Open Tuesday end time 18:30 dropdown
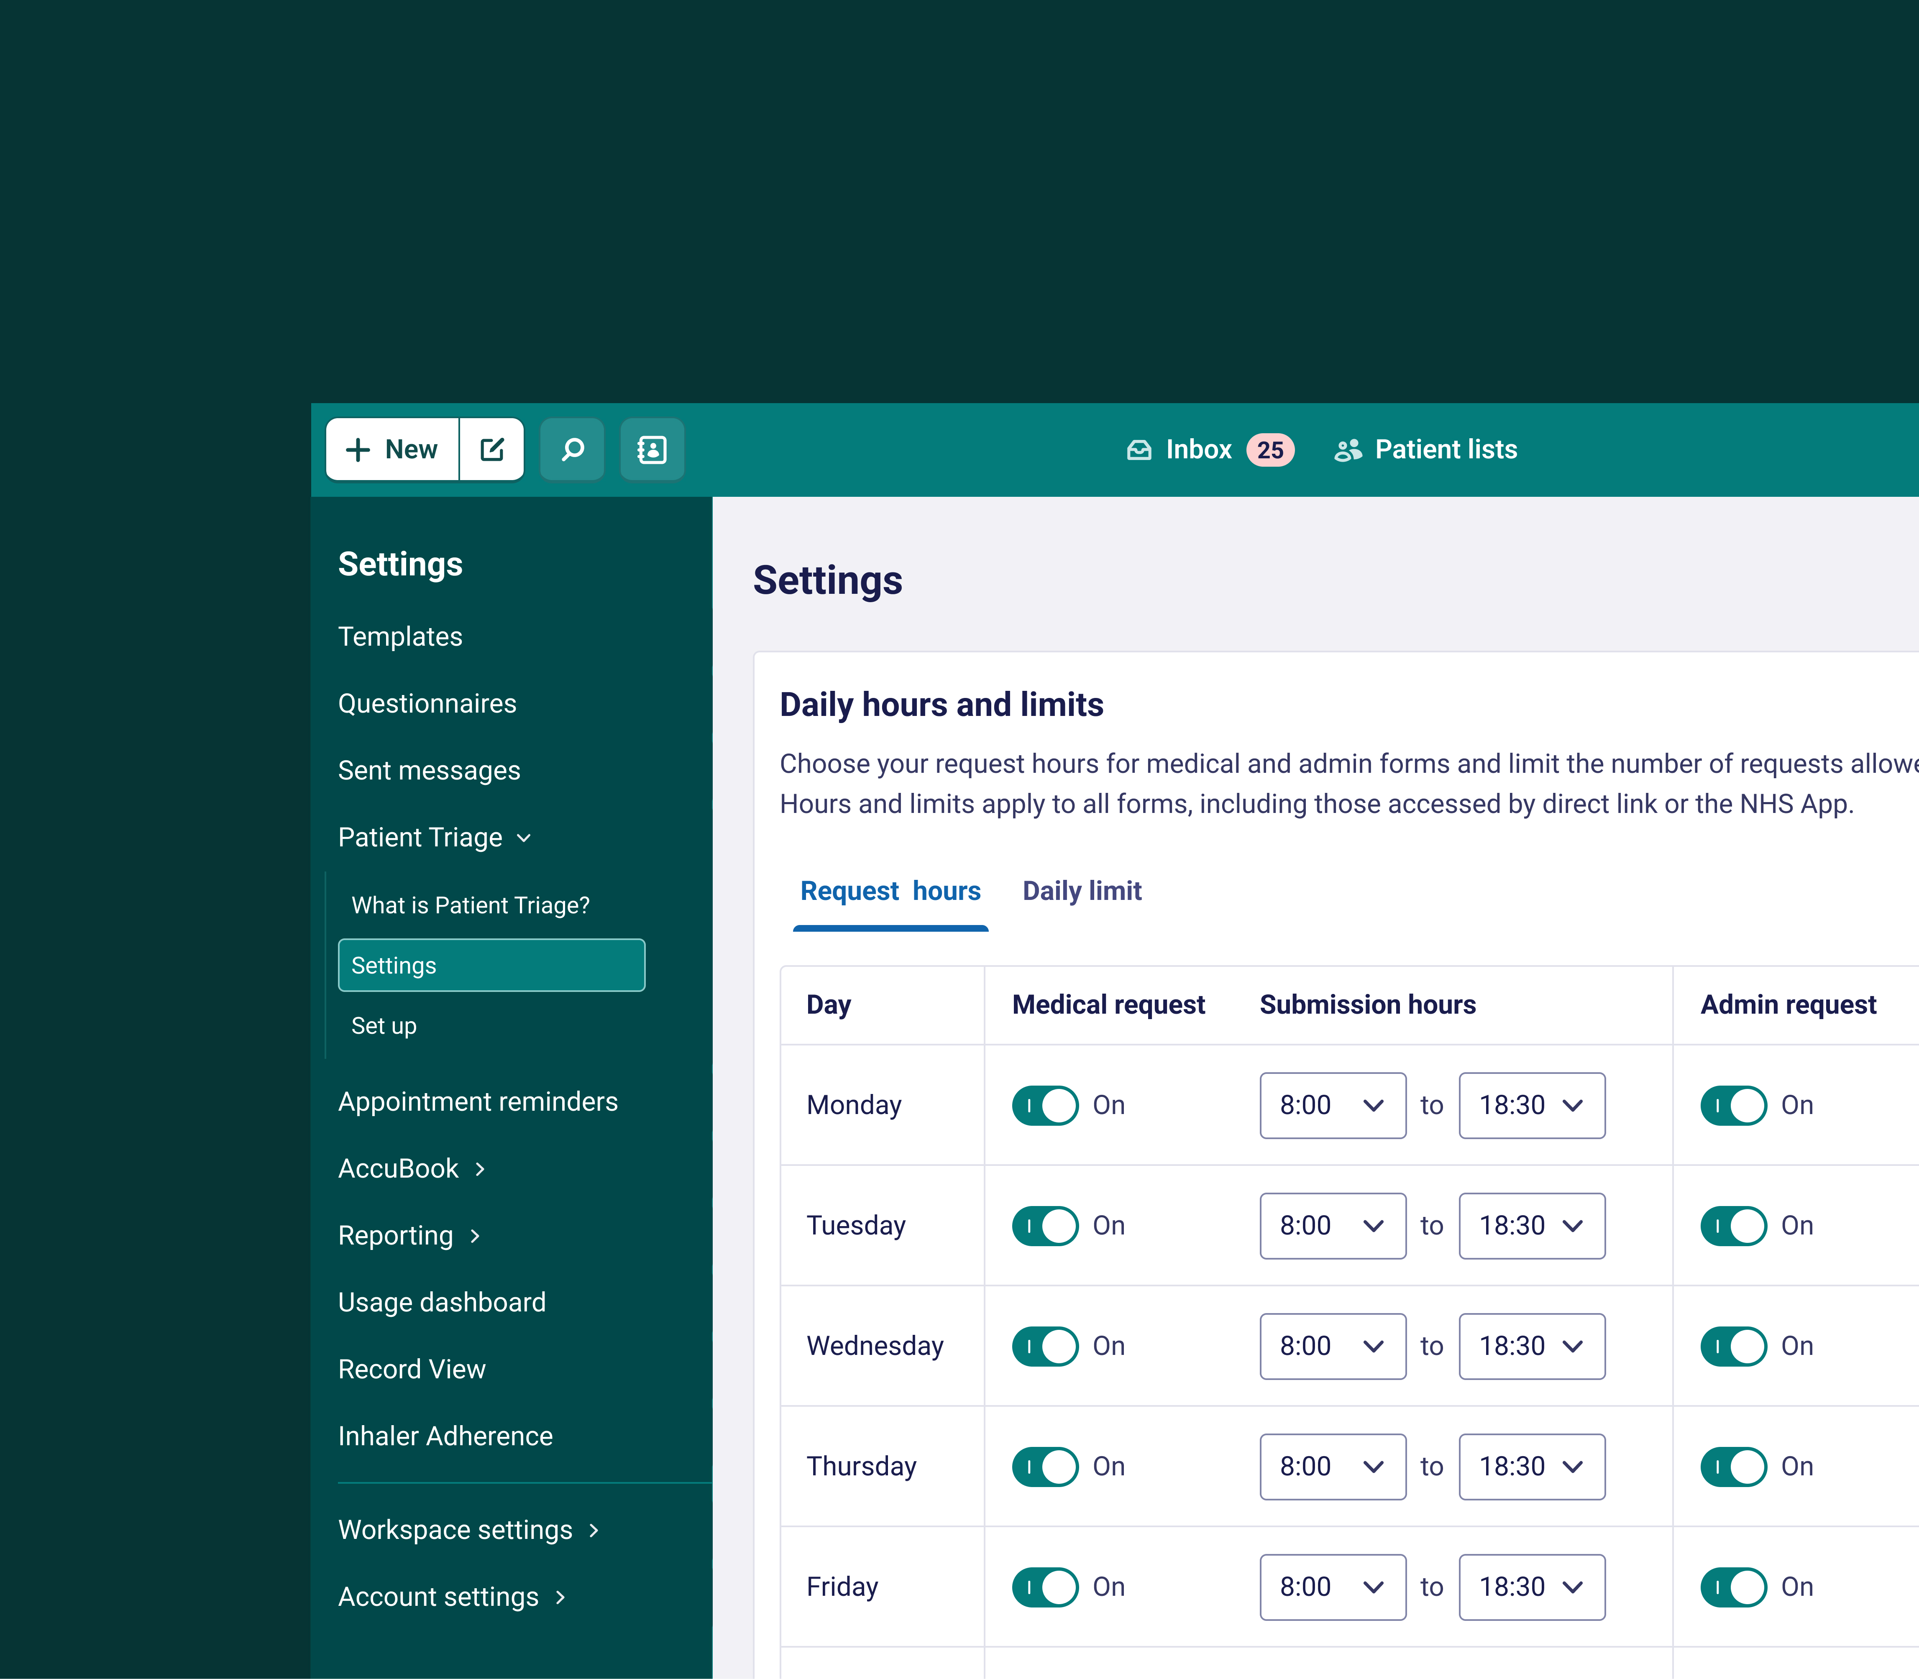1919x1679 pixels. click(1532, 1226)
